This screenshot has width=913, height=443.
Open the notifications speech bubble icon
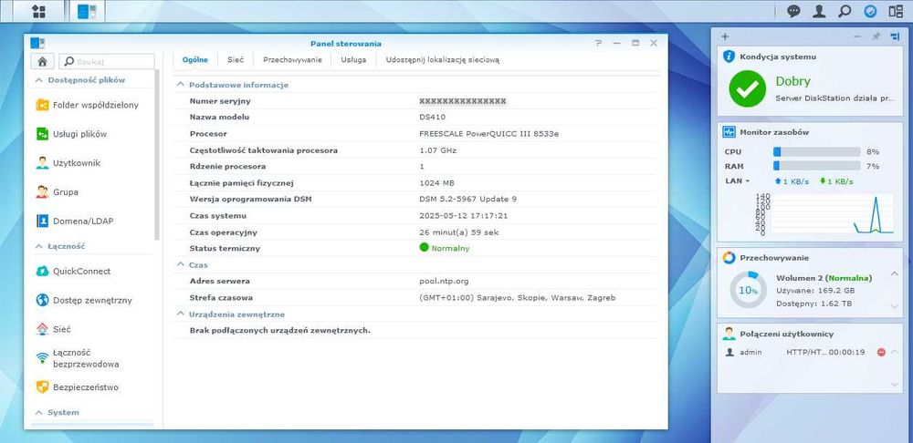click(793, 11)
